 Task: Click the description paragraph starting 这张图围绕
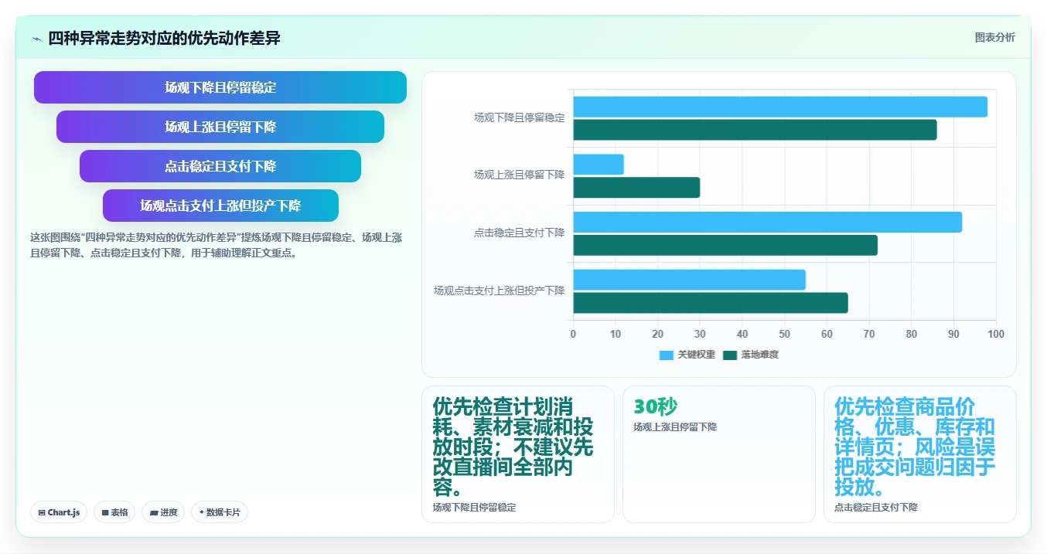pyautogui.click(x=216, y=245)
